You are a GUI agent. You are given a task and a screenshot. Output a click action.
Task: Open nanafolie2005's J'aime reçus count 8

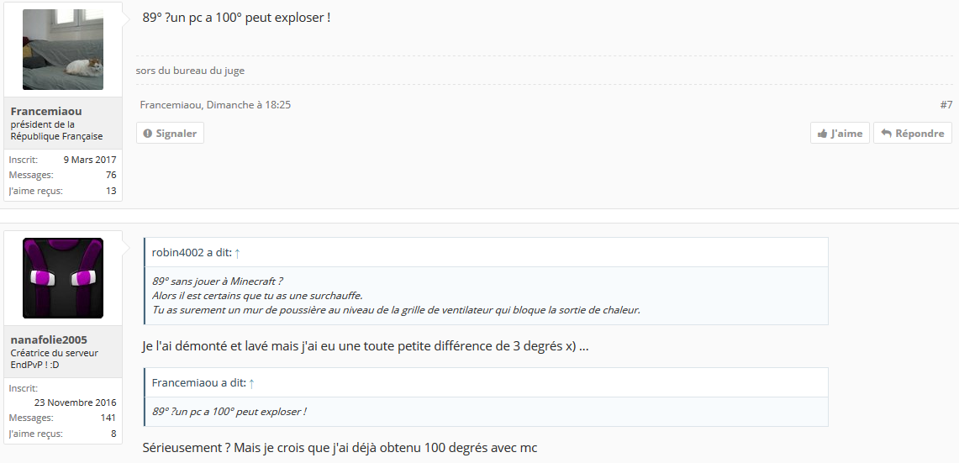(x=113, y=434)
